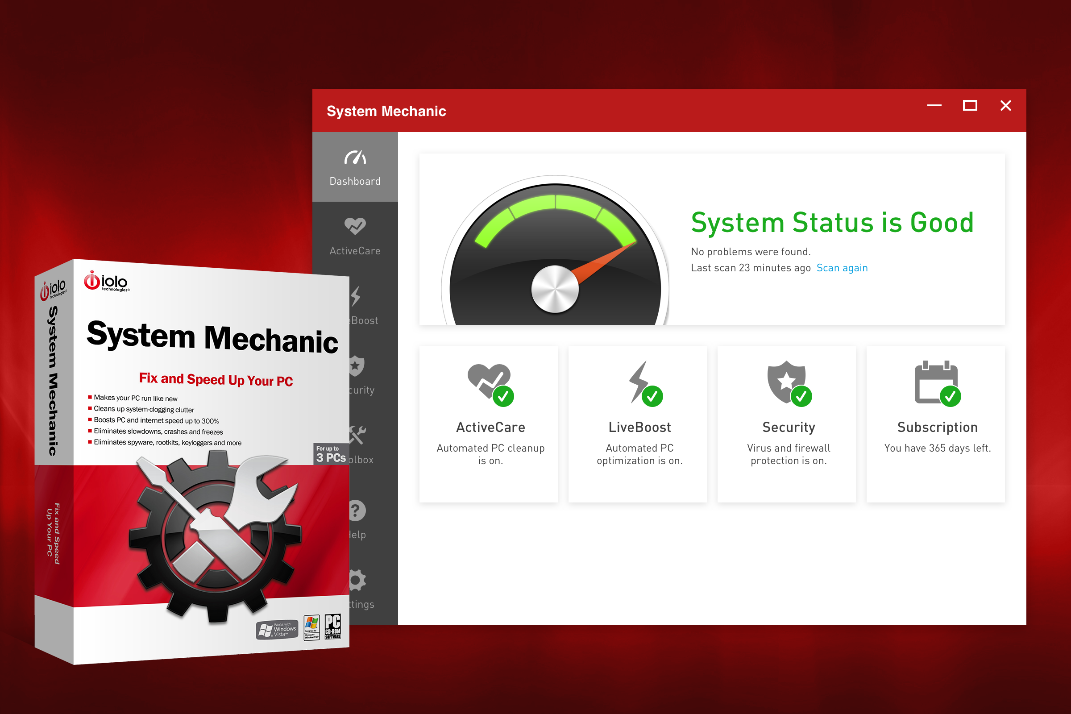Click 'Automated PC optimization is on.' text
This screenshot has height=714, width=1071.
point(639,454)
